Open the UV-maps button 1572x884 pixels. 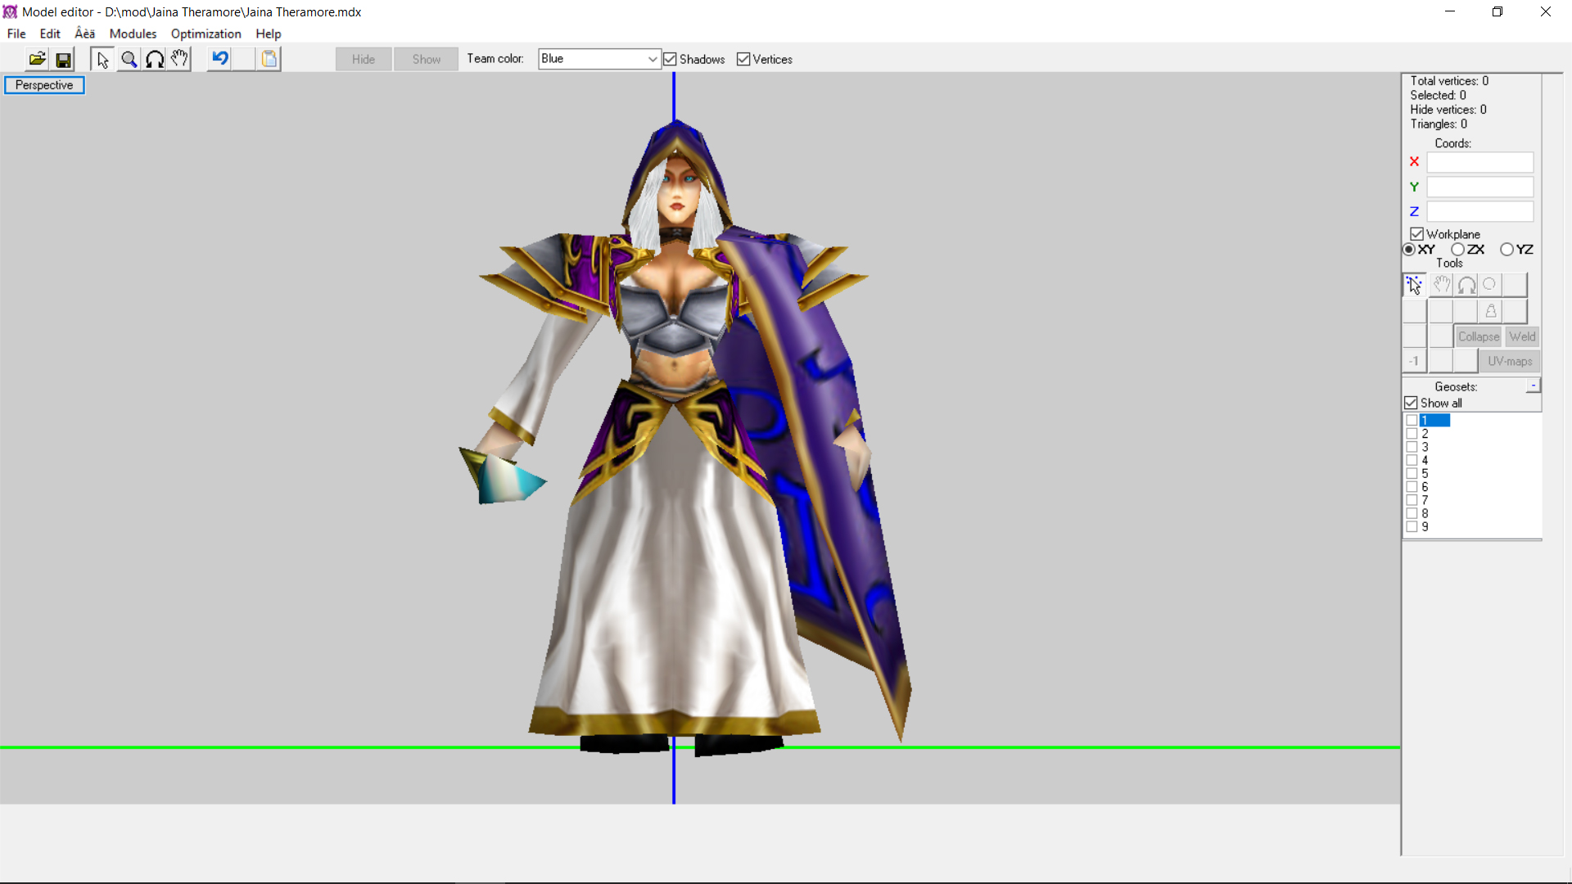point(1510,361)
